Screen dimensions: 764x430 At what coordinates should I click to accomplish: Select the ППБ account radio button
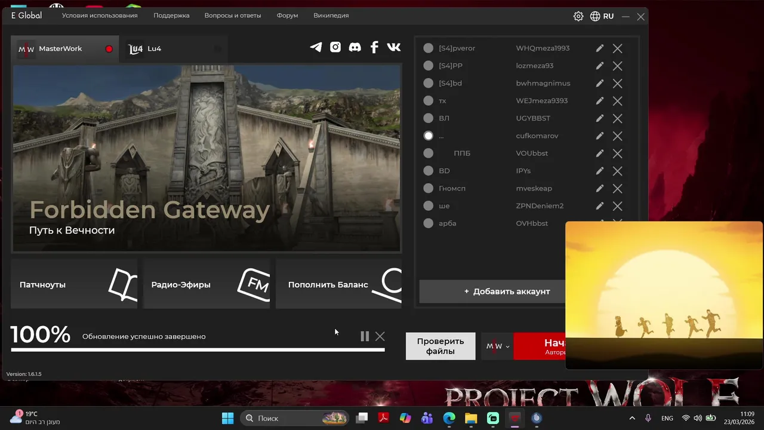point(429,153)
